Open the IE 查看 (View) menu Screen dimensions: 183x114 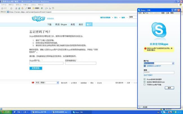pyautogui.click(x=18, y=5)
